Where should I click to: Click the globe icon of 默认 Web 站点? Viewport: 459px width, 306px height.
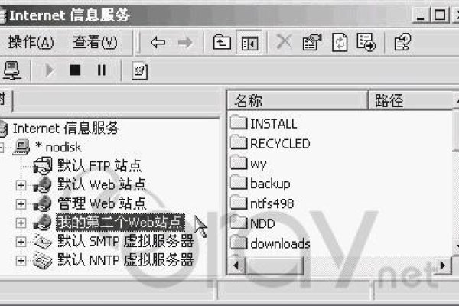click(x=43, y=185)
